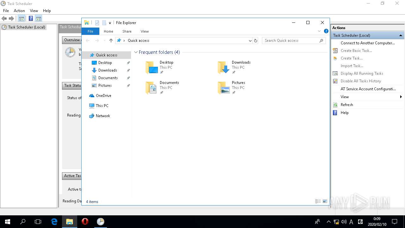Select Task Scheduler (Local) tree node

click(x=27, y=27)
